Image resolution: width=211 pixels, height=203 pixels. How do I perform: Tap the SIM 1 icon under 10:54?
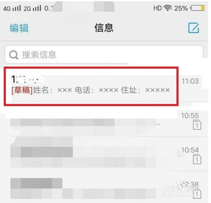point(197,159)
